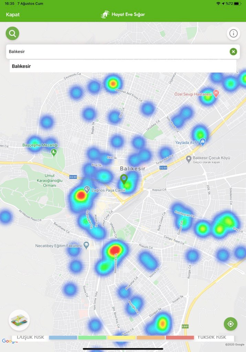Image resolution: width=246 pixels, height=352 pixels.
Task: Open the Google logo link
Action: pos(10,341)
